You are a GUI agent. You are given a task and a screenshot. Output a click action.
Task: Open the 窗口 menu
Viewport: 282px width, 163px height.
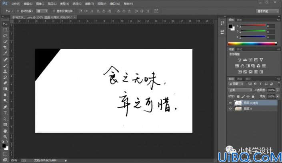(x=115, y=4)
